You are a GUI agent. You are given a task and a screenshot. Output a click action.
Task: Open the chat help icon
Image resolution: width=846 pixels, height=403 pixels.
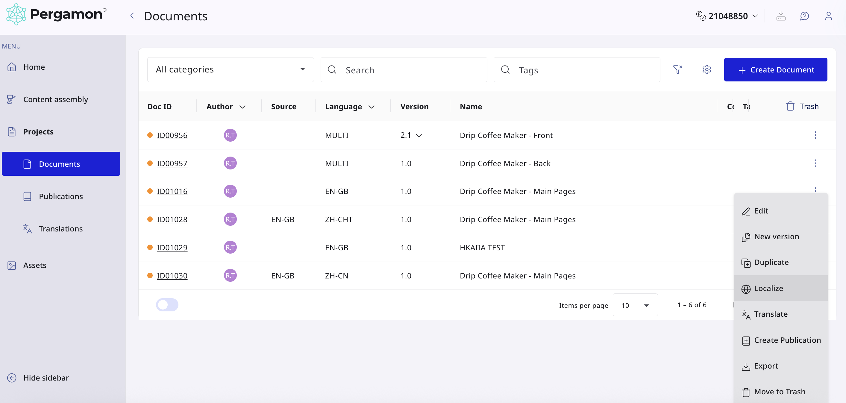click(804, 16)
